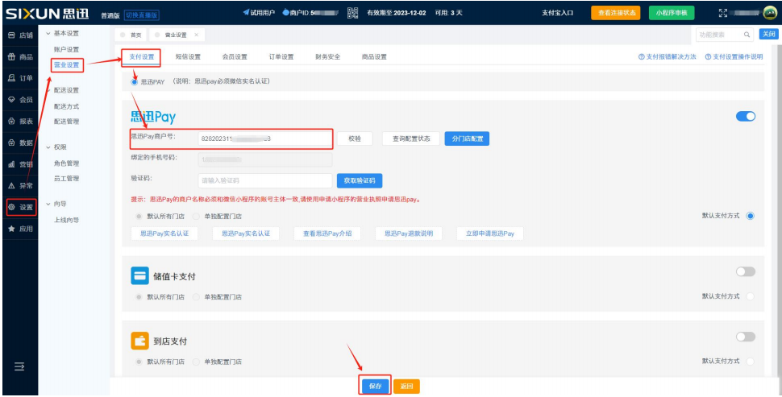Click question icon beside 支付报错解决方法
The width and height of the screenshot is (782, 397).
(x=642, y=57)
